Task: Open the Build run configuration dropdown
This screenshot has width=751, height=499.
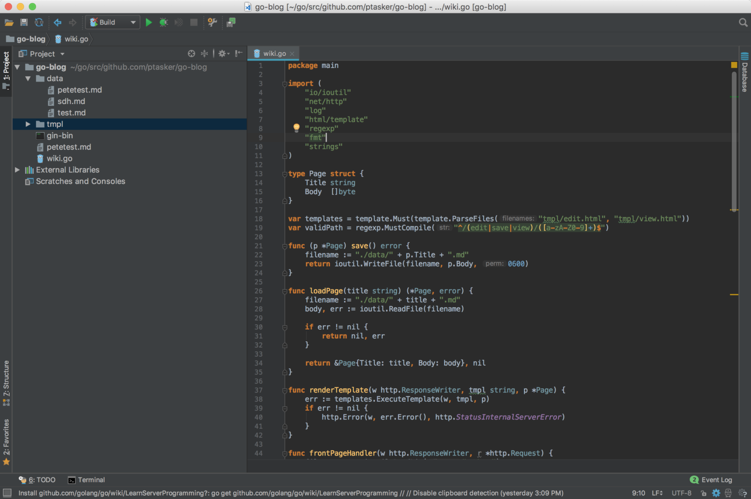Action: click(113, 22)
